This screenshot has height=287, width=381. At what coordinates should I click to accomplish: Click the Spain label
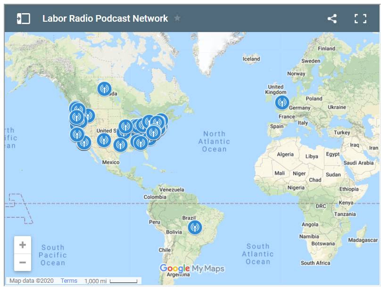[277, 126]
